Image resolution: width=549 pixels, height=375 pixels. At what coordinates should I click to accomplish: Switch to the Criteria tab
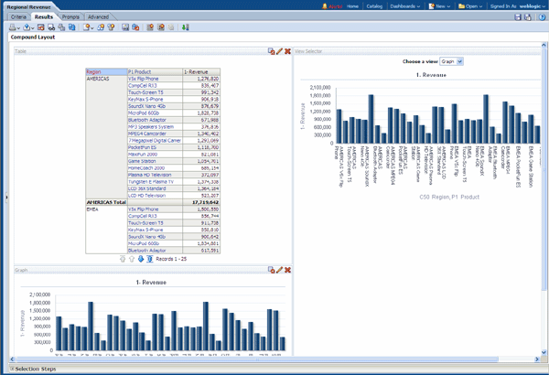tap(18, 16)
